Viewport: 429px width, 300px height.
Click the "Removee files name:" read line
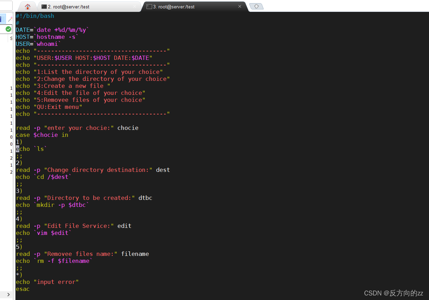tap(82, 254)
